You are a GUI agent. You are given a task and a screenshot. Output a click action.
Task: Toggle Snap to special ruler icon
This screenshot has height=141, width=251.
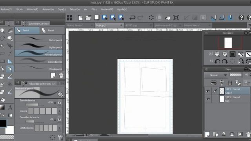tap(222, 18)
